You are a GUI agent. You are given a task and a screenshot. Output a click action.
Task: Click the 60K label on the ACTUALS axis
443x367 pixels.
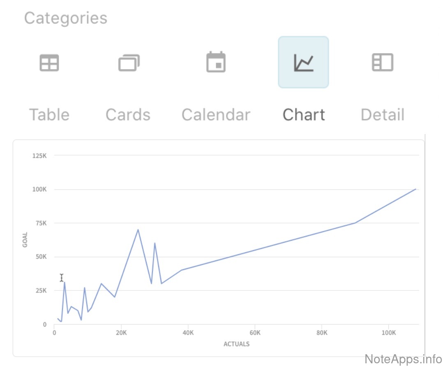[x=255, y=332]
